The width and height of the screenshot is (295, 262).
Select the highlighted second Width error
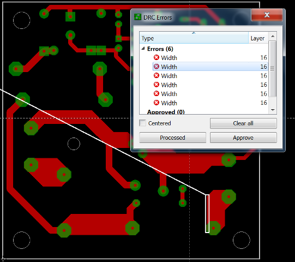pos(210,67)
